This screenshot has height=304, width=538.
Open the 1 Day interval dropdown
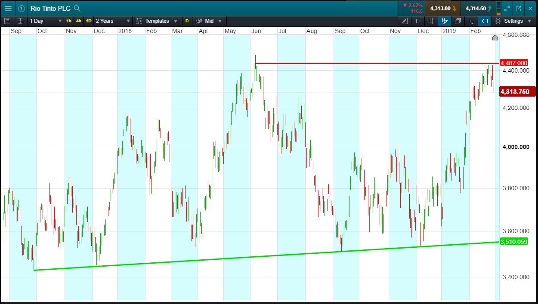click(x=46, y=21)
